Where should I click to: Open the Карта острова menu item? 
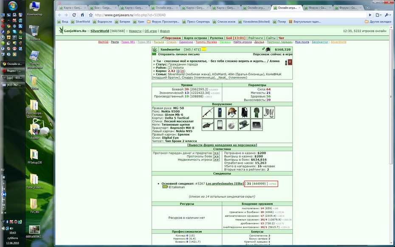(195, 38)
